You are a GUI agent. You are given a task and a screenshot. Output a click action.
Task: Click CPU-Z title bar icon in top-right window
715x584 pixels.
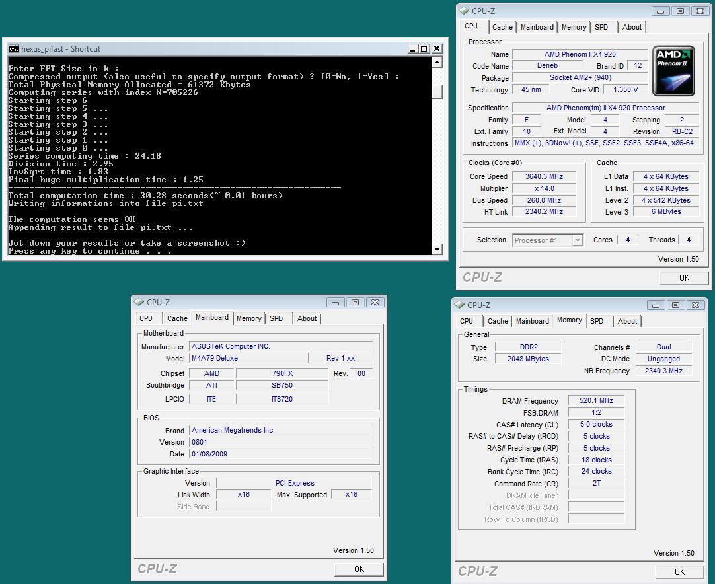[x=464, y=11]
